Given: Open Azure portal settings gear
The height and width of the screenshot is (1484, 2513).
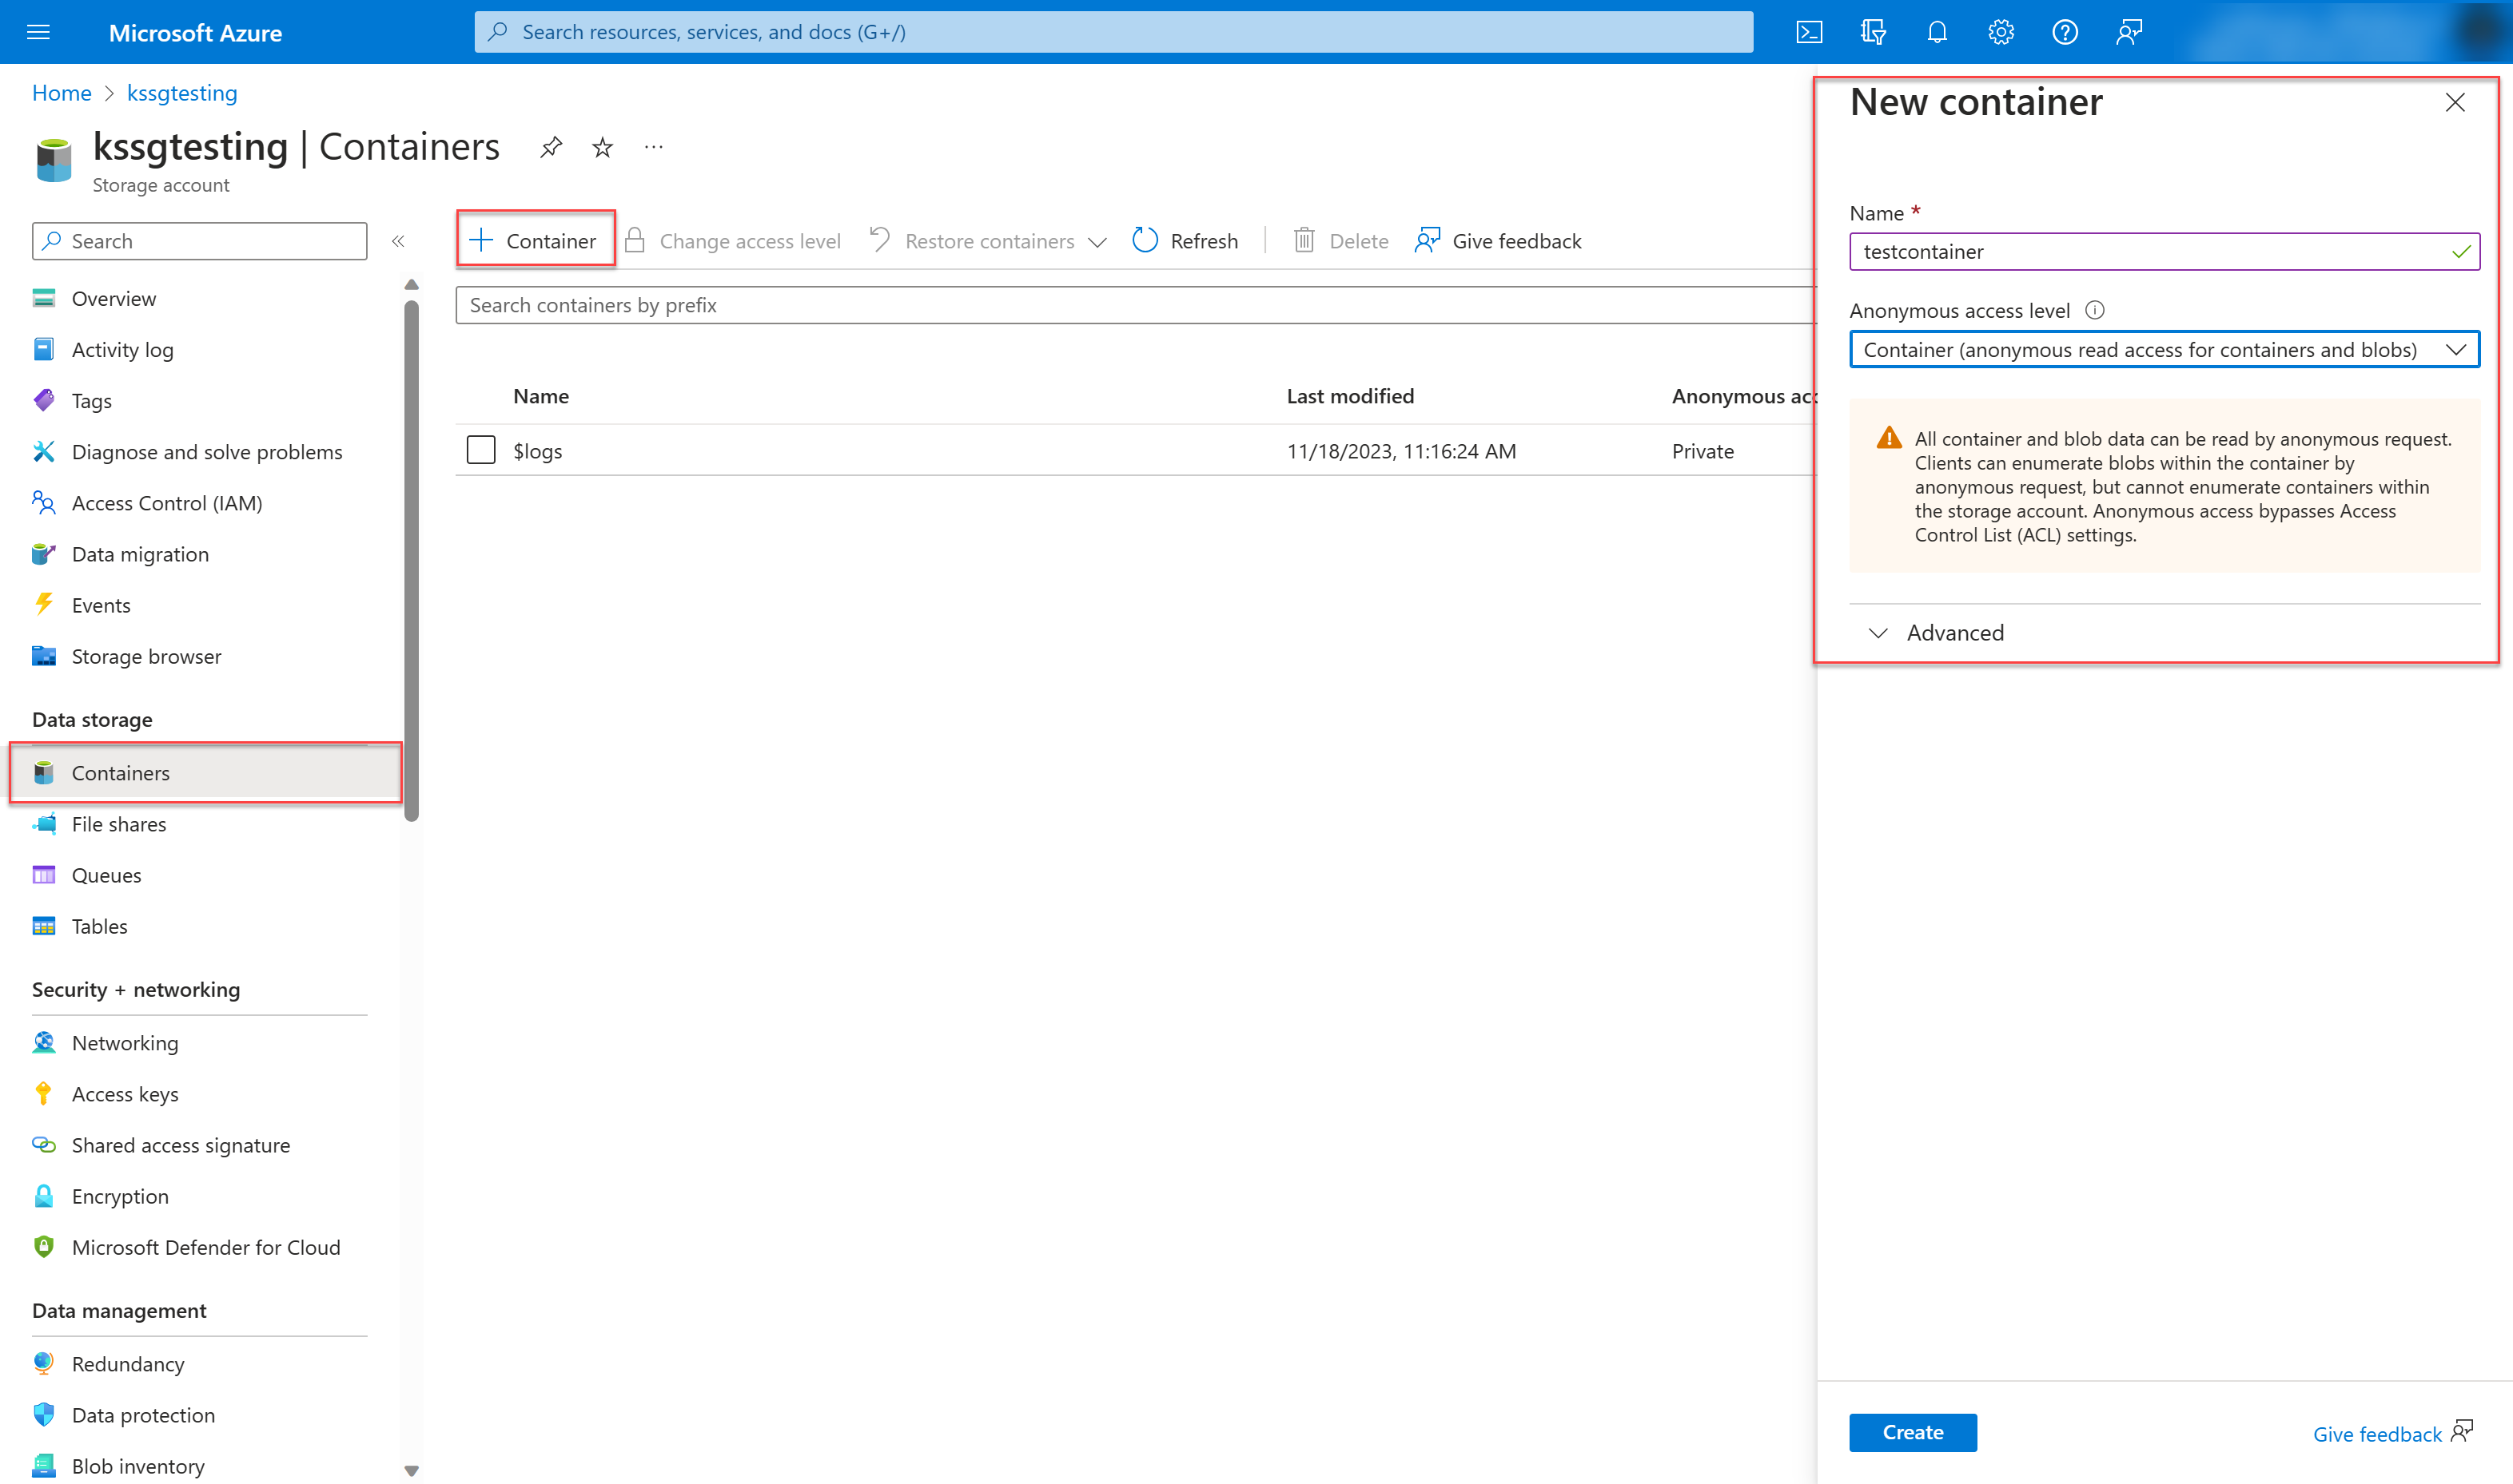Looking at the screenshot, I should [x=2000, y=31].
